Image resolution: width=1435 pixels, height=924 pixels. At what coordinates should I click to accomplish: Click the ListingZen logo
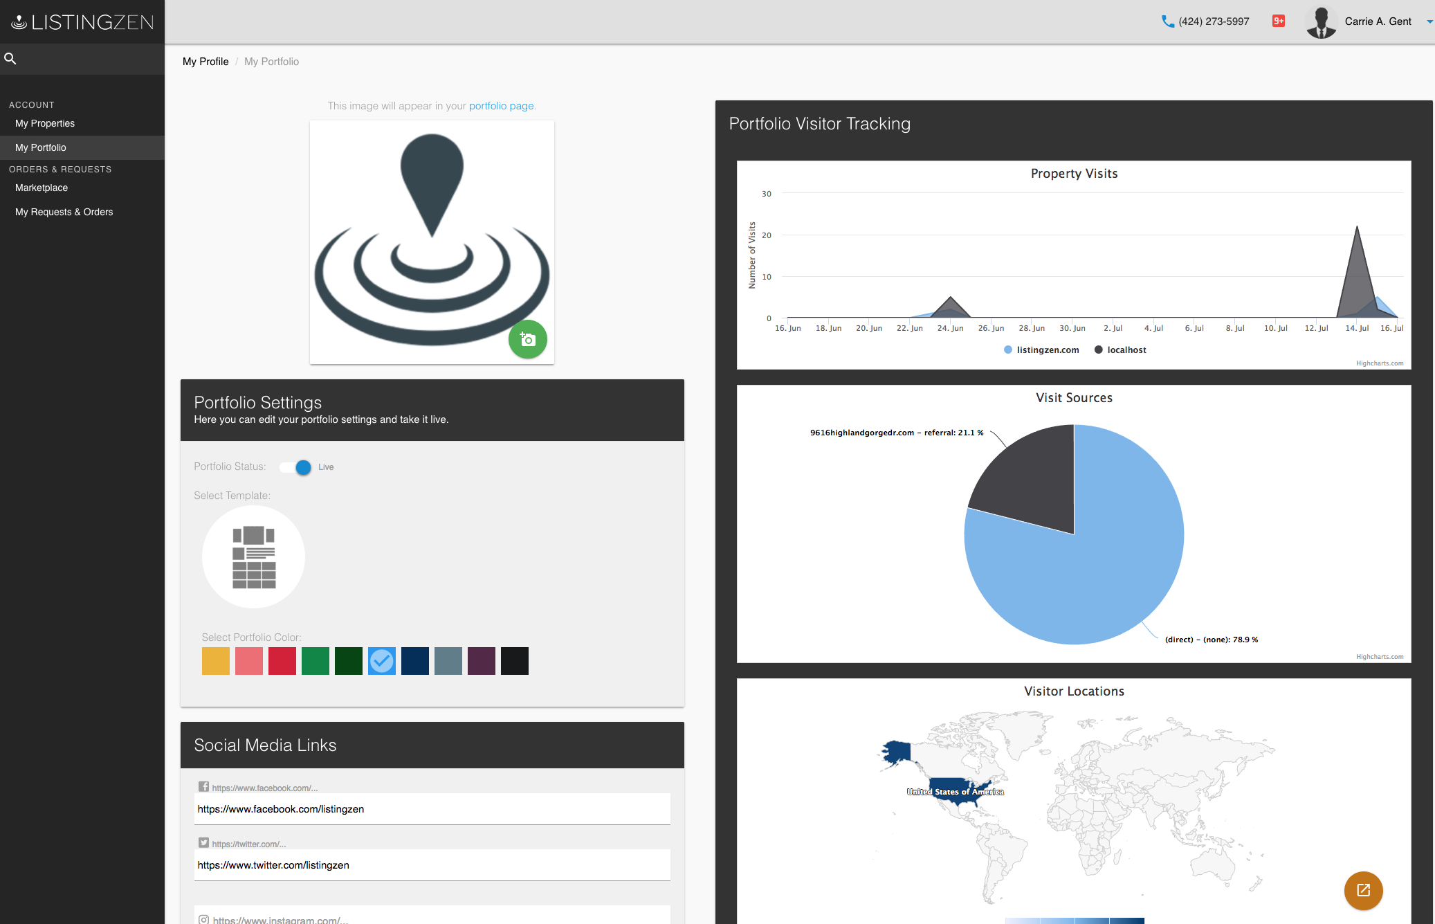(x=82, y=22)
